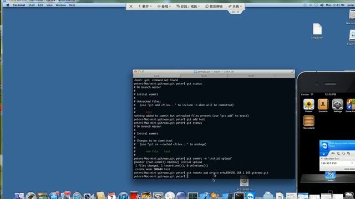Open the Calendar app in the Dock
355x199 pixels.
pos(111,196)
